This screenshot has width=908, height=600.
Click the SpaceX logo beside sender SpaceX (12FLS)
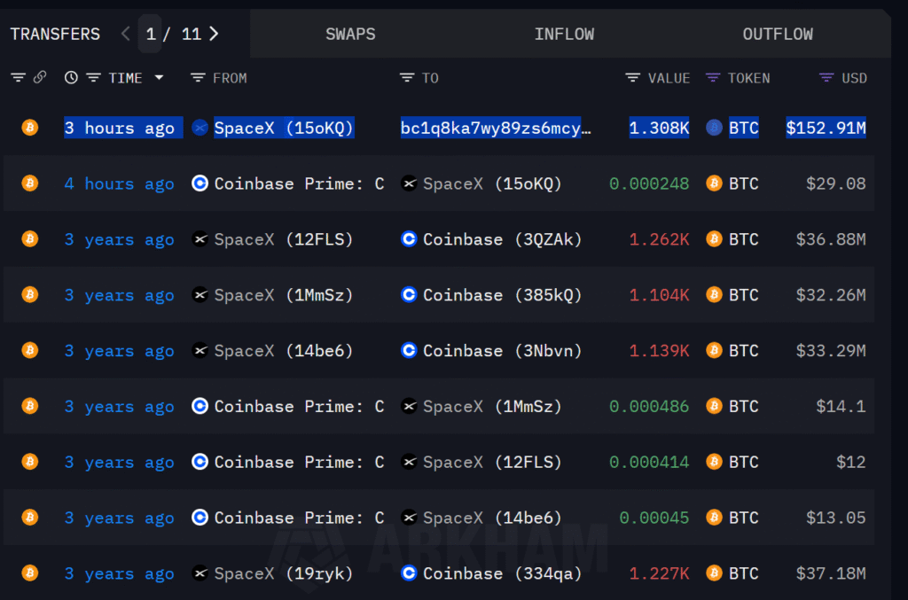pyautogui.click(x=200, y=239)
